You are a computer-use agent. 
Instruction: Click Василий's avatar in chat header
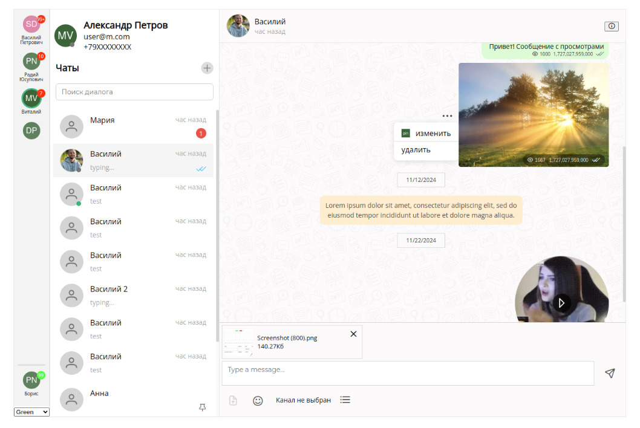point(238,26)
